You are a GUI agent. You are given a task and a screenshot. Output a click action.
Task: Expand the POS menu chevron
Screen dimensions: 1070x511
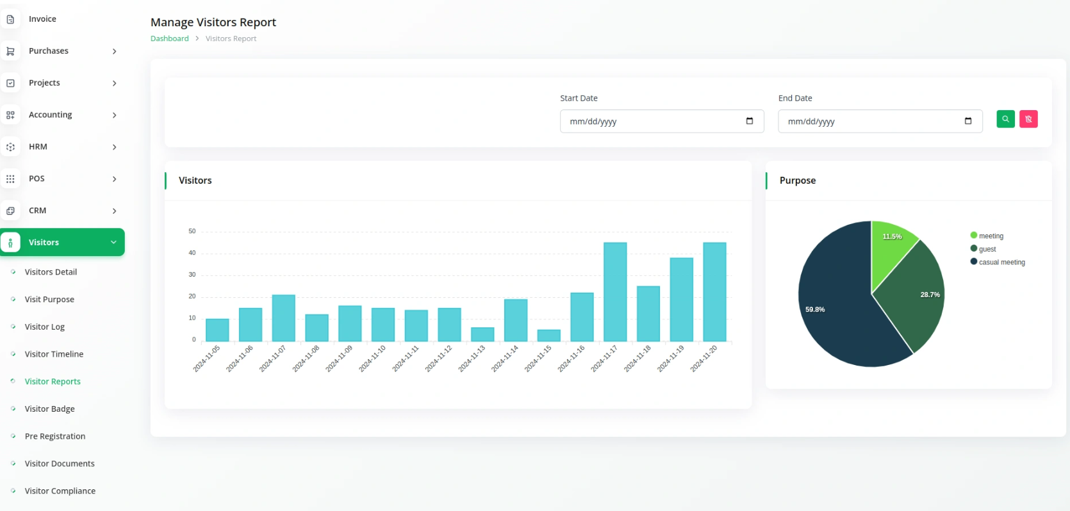(114, 179)
